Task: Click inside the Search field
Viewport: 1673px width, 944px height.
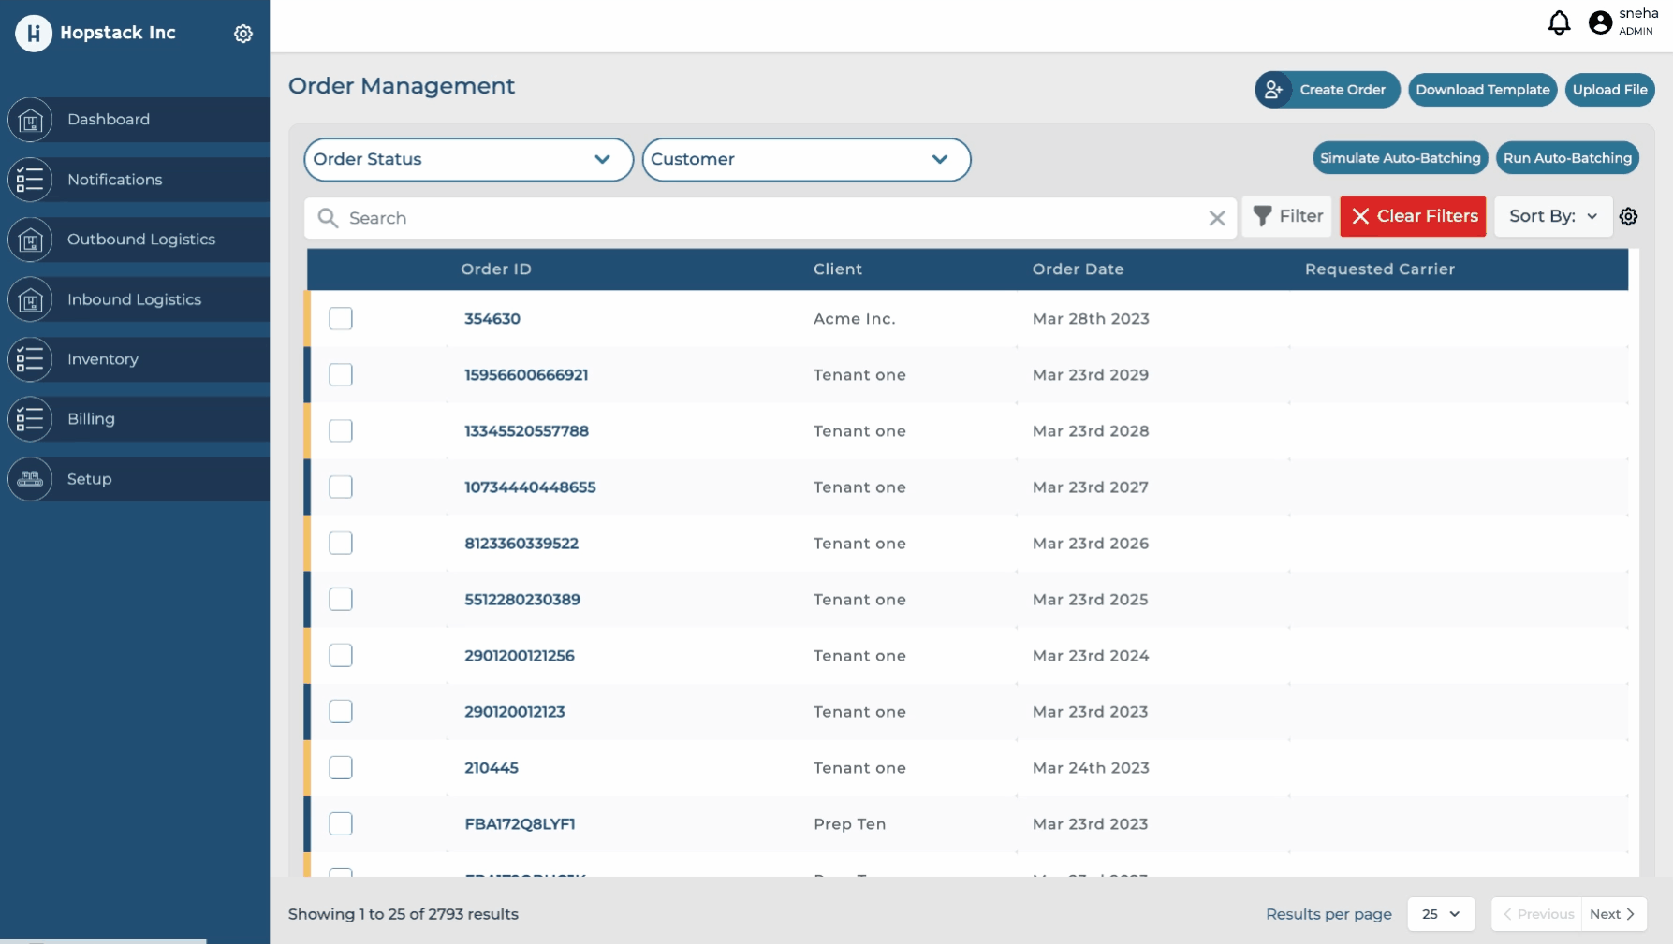Action: point(768,218)
